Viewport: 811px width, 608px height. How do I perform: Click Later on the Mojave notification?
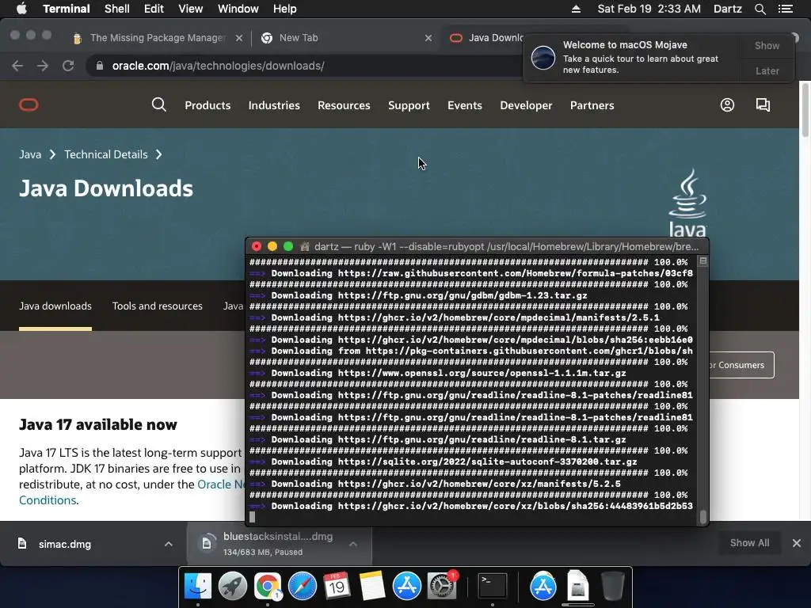[x=767, y=70]
